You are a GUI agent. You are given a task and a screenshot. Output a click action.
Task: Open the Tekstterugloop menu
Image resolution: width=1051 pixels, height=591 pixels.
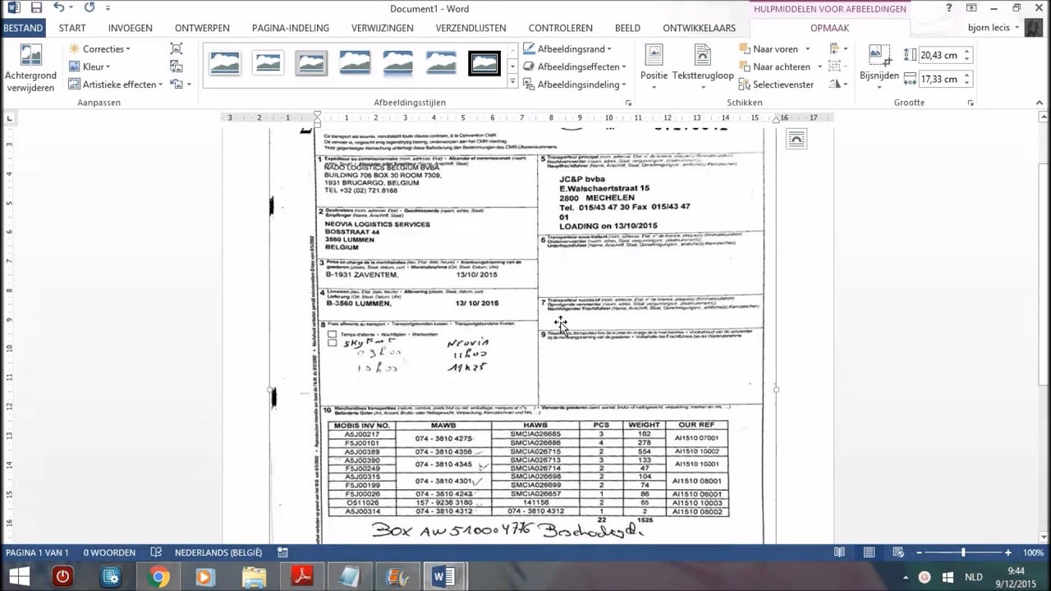(703, 66)
